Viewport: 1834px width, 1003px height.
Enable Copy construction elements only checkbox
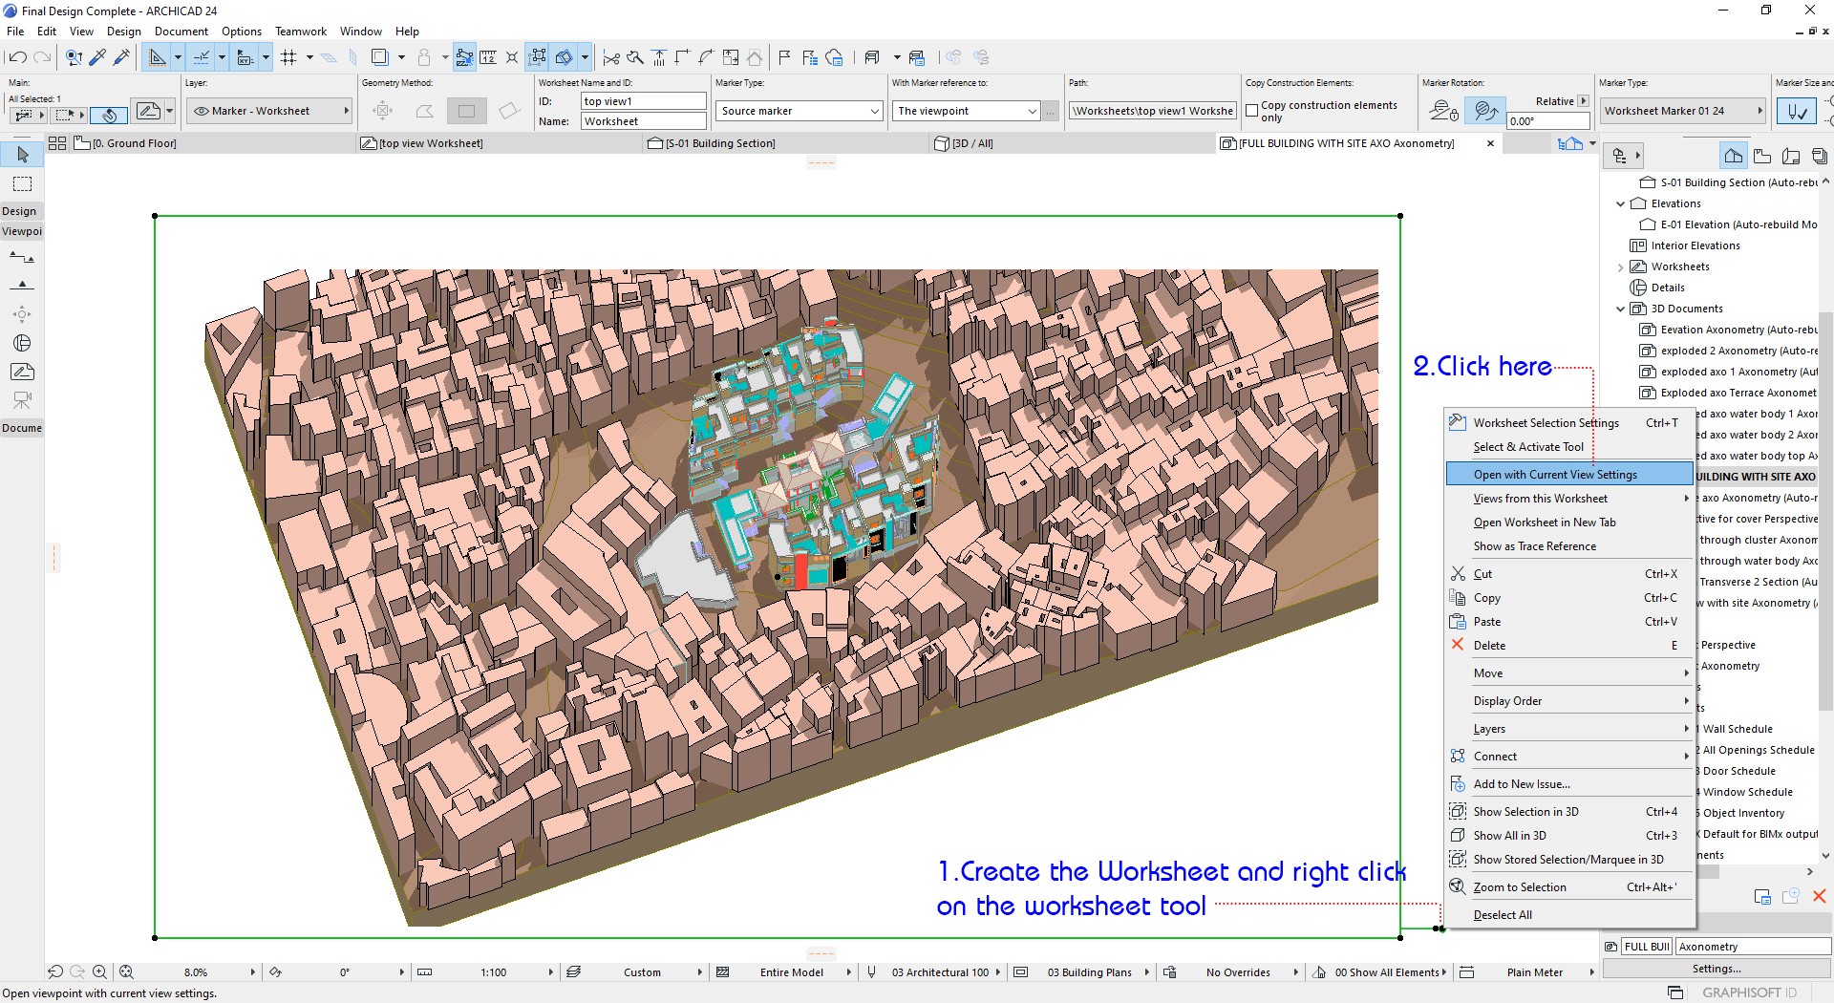[1251, 111]
